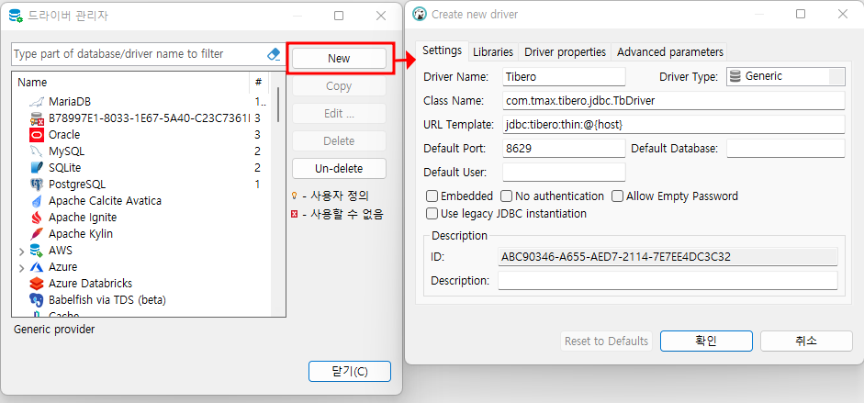The image size is (864, 403).
Task: Click the Un-delete button
Action: pos(339,169)
